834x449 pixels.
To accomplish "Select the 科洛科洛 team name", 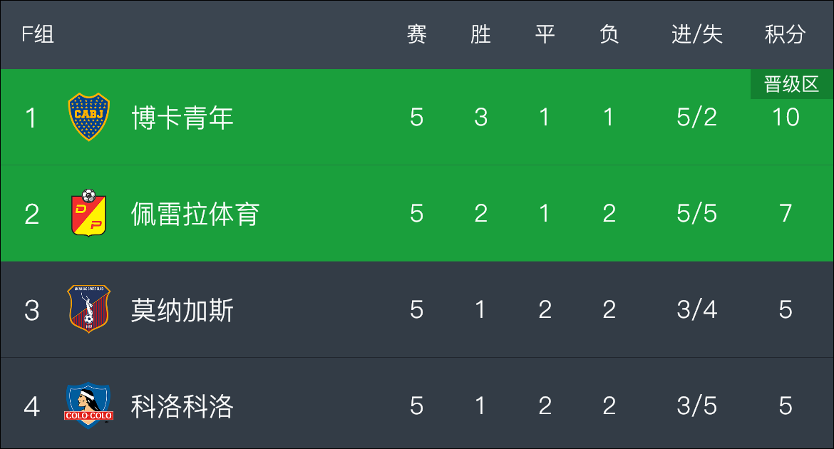I will (x=182, y=406).
